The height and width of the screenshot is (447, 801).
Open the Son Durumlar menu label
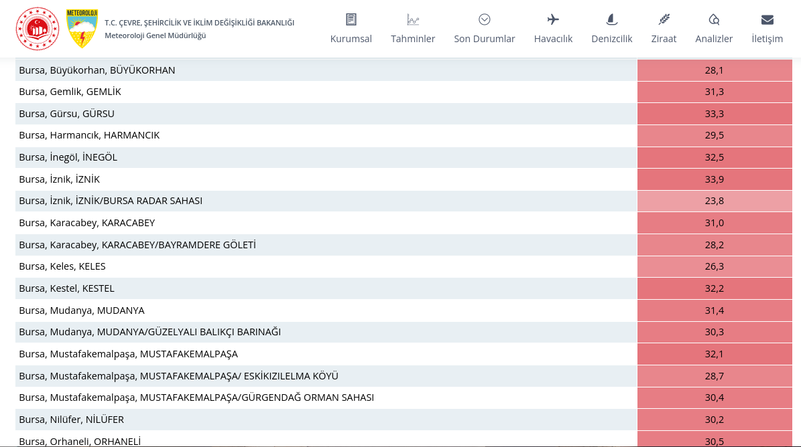tap(485, 39)
